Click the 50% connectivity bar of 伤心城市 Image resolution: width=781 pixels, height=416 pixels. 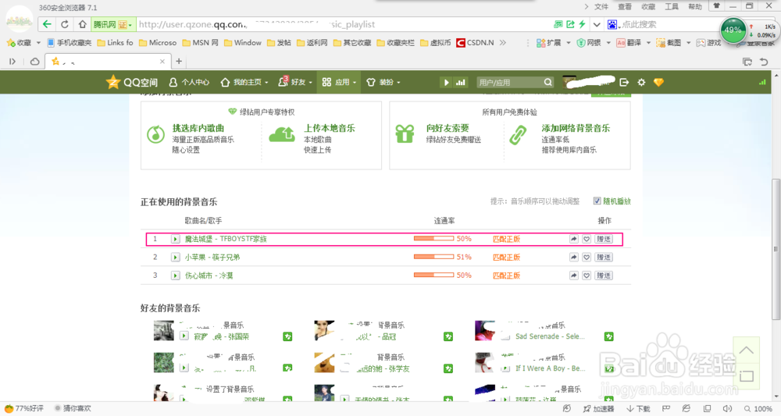point(433,275)
